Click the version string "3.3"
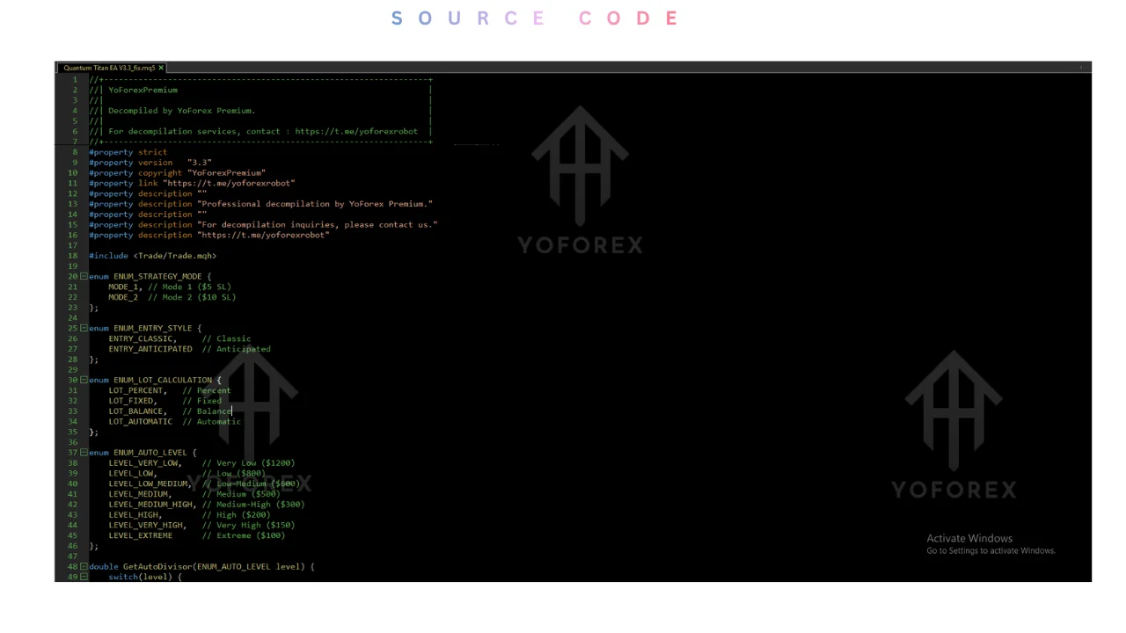Image resolution: width=1126 pixels, height=633 pixels. pyautogui.click(x=200, y=163)
